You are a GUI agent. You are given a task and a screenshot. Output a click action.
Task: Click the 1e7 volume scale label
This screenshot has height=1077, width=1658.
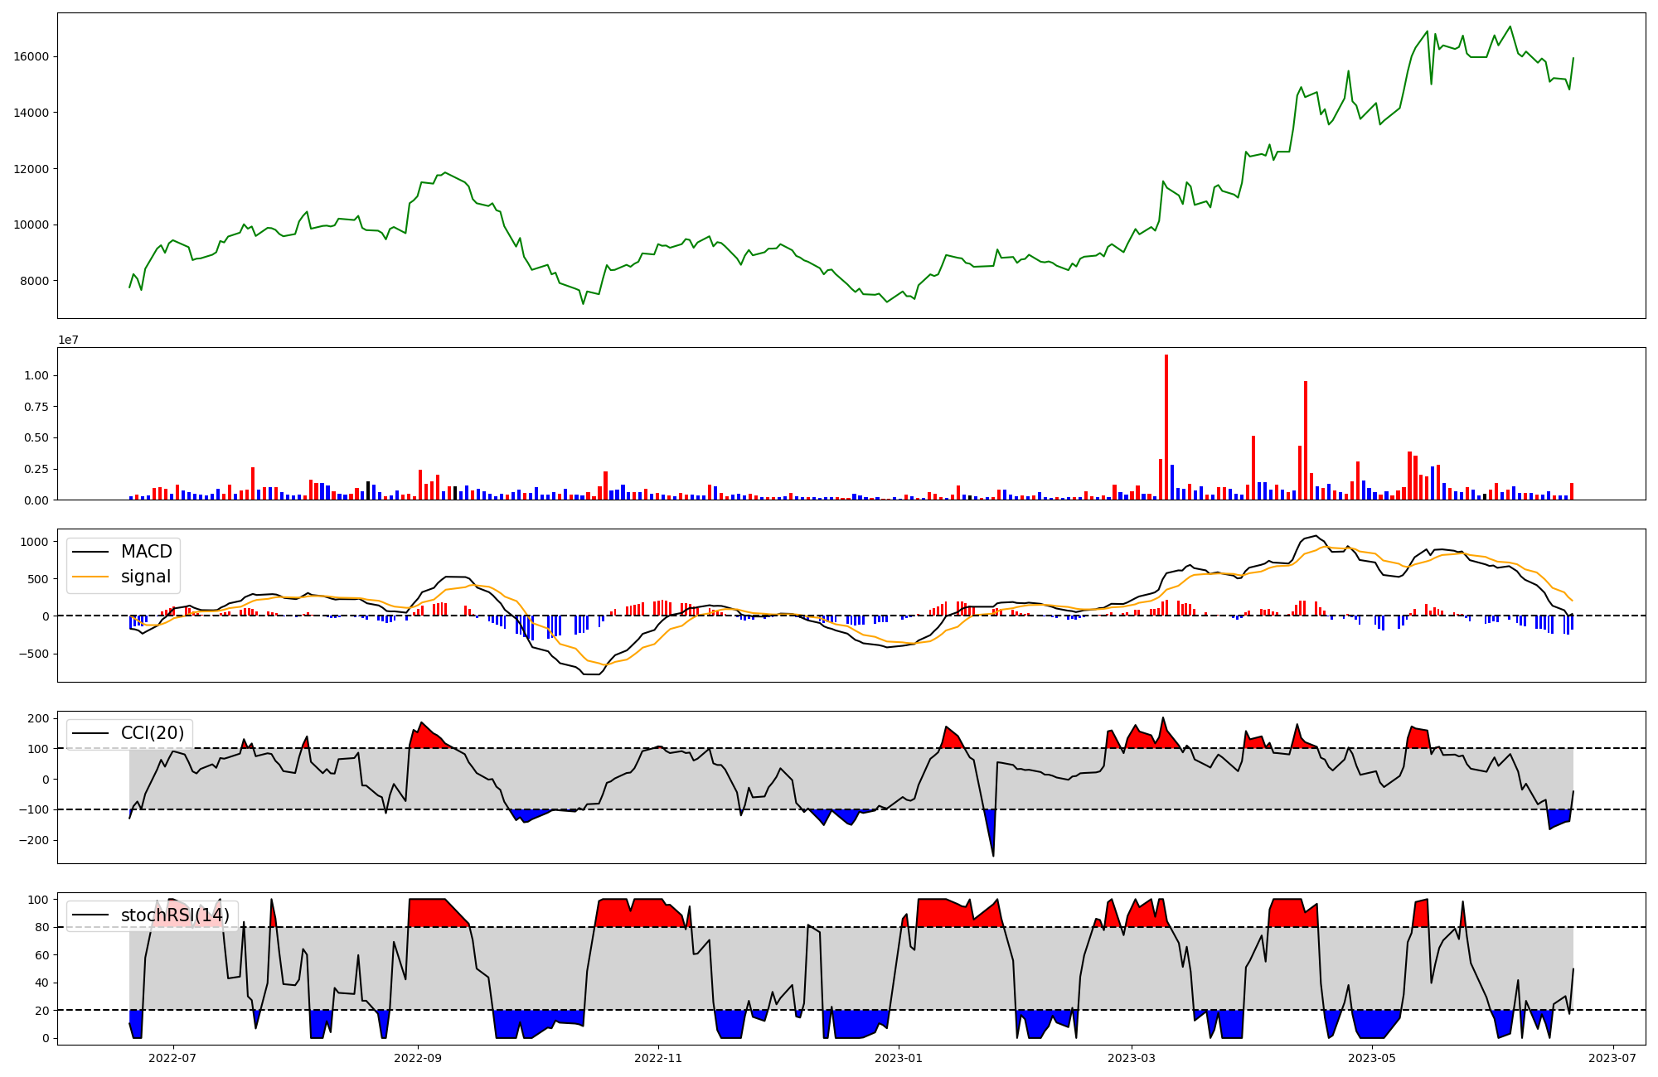tap(68, 340)
